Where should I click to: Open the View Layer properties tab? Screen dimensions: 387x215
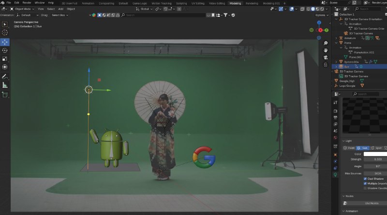(335, 124)
